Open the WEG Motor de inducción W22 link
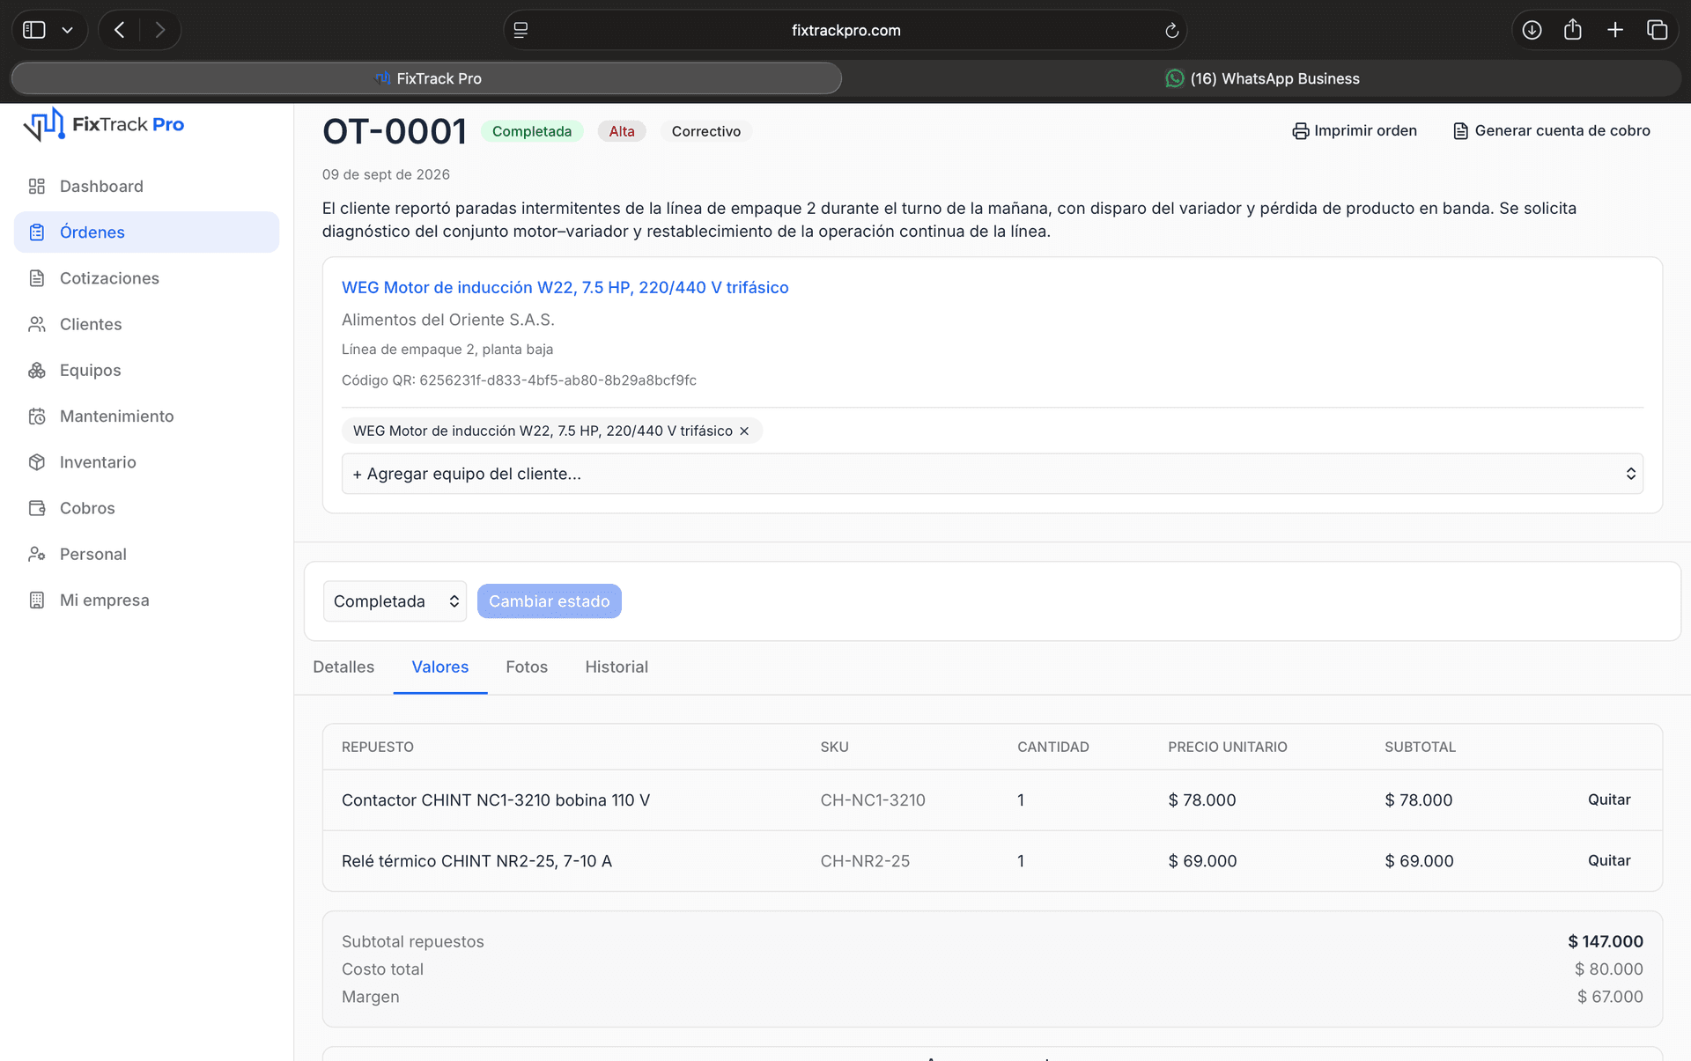Viewport: 1691px width, 1061px height. coord(565,288)
